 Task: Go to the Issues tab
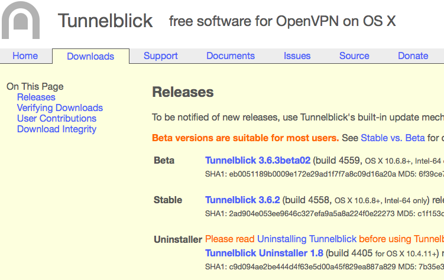(297, 56)
